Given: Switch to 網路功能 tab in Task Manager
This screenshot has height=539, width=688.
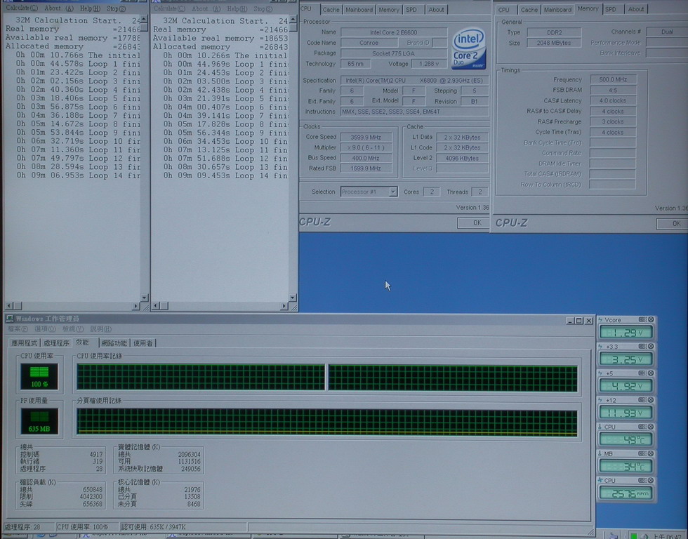Looking at the screenshot, I should click(114, 343).
